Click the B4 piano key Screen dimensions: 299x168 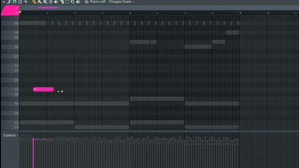(10, 94)
